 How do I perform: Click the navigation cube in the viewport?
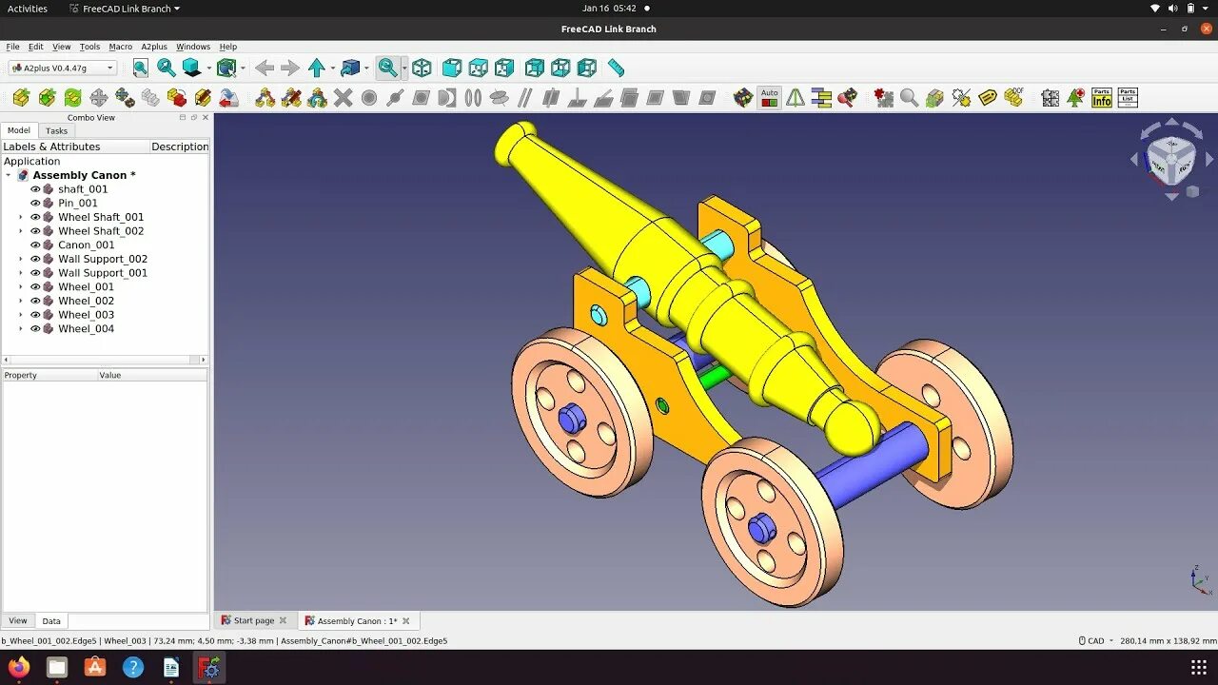point(1171,159)
